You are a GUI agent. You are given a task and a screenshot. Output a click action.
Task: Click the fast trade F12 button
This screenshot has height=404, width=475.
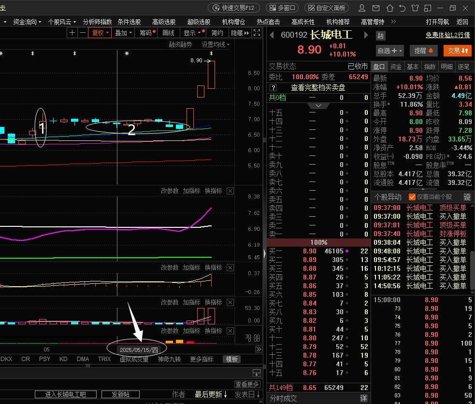[x=233, y=8]
